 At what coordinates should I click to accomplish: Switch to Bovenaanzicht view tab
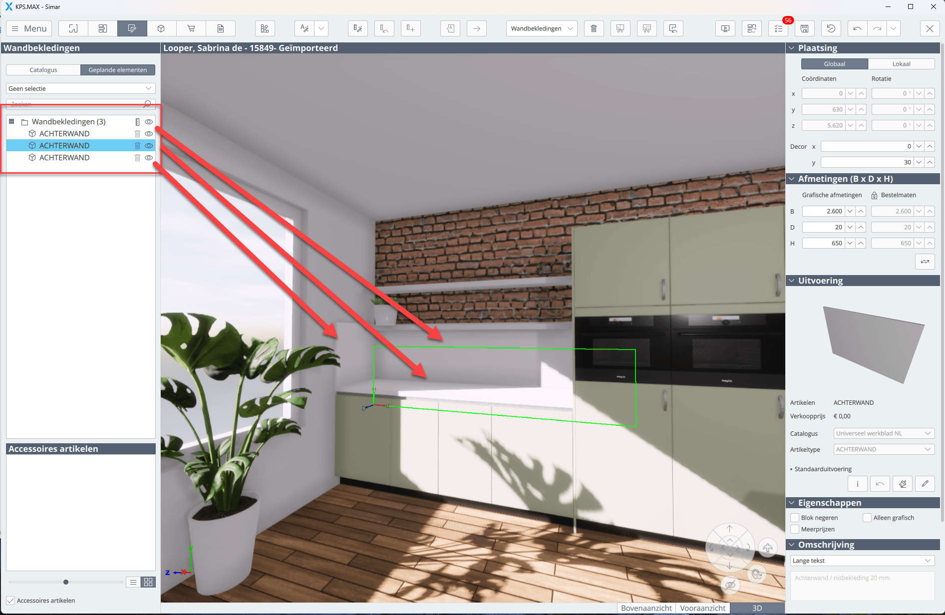coord(646,608)
